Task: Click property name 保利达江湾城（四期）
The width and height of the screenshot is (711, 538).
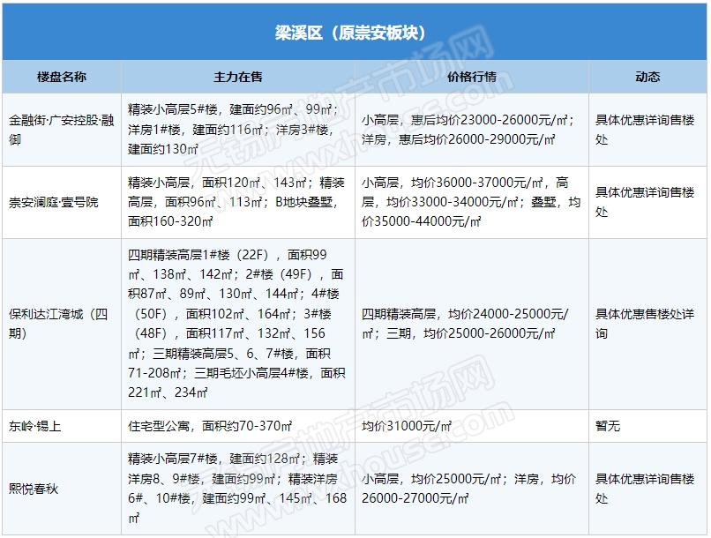Action: 58,324
